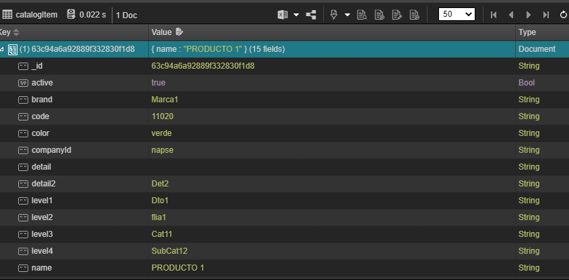Refresh the query results
Viewport: 569px width, 280px height.
point(564,14)
